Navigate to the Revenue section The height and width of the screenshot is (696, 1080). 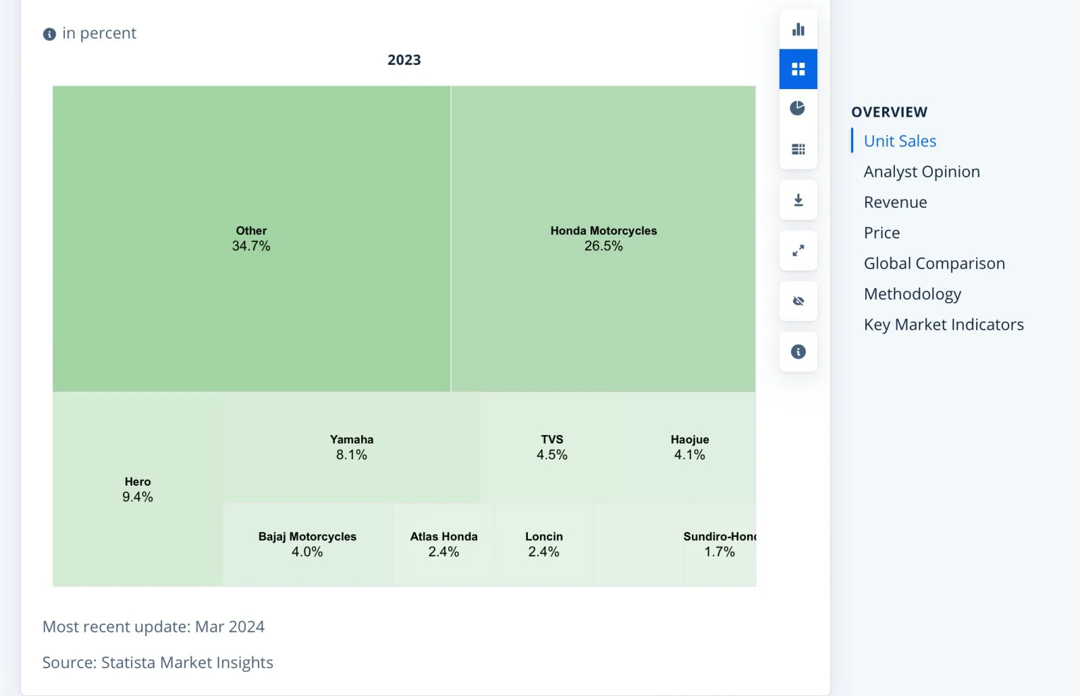[x=895, y=202]
